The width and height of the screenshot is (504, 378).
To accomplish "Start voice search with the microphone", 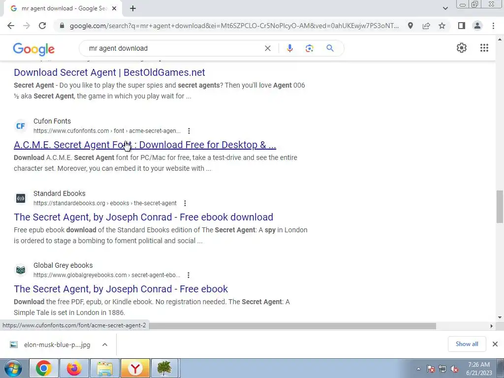I will (x=289, y=48).
